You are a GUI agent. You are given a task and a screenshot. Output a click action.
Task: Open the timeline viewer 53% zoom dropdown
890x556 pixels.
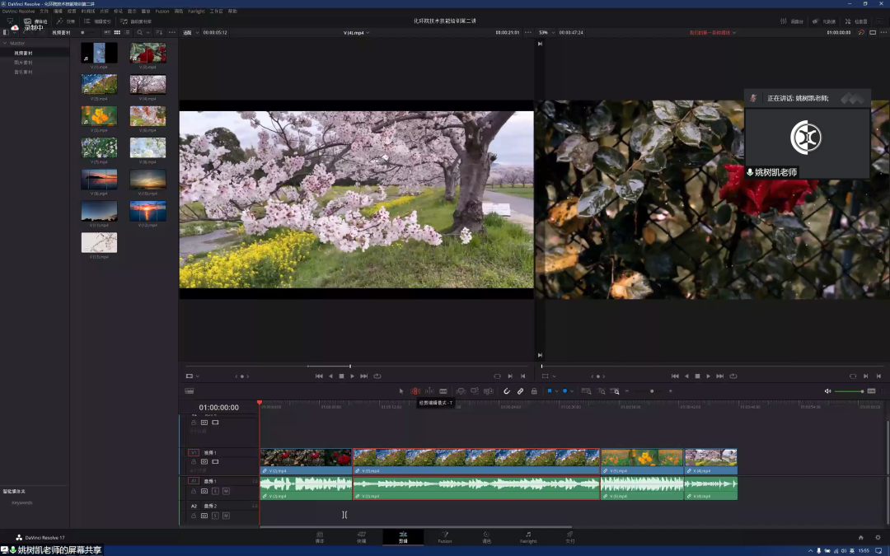pyautogui.click(x=546, y=32)
